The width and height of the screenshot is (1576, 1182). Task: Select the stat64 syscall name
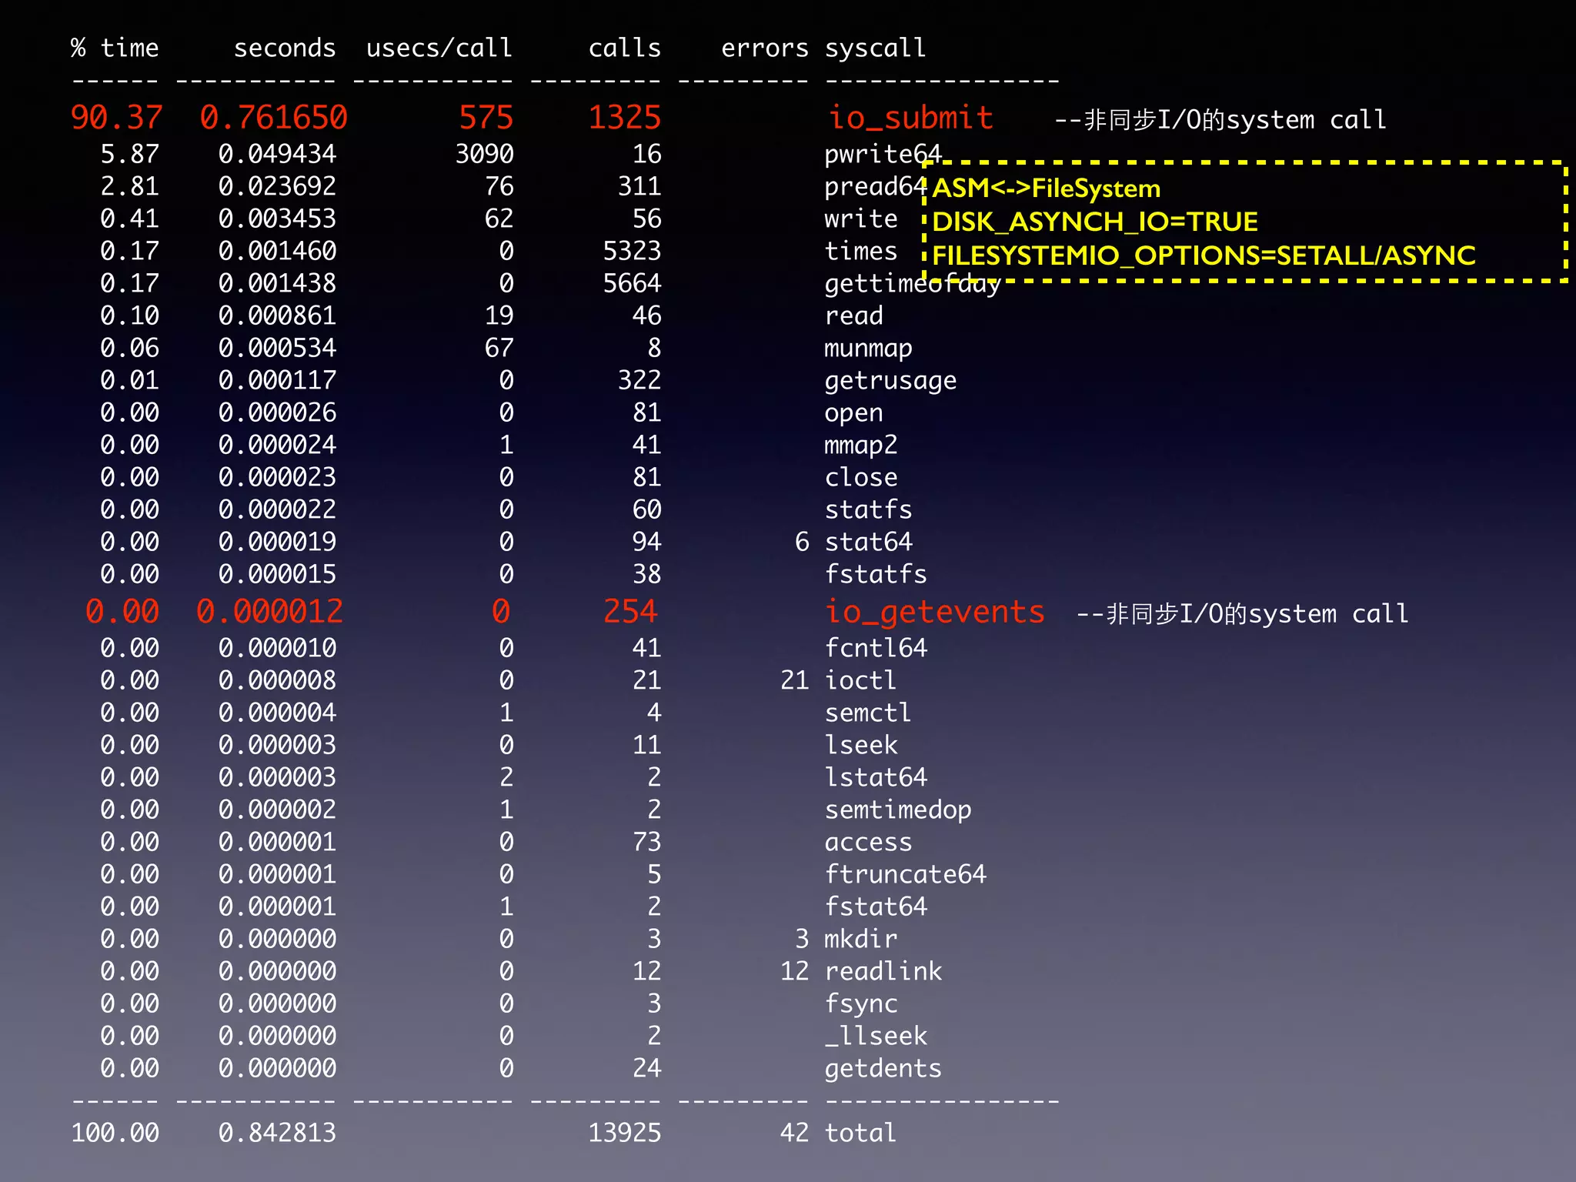868,542
